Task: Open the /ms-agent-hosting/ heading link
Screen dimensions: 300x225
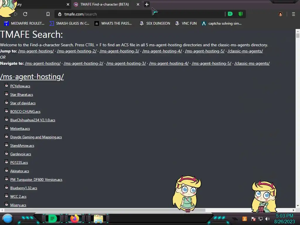Action: click(32, 77)
